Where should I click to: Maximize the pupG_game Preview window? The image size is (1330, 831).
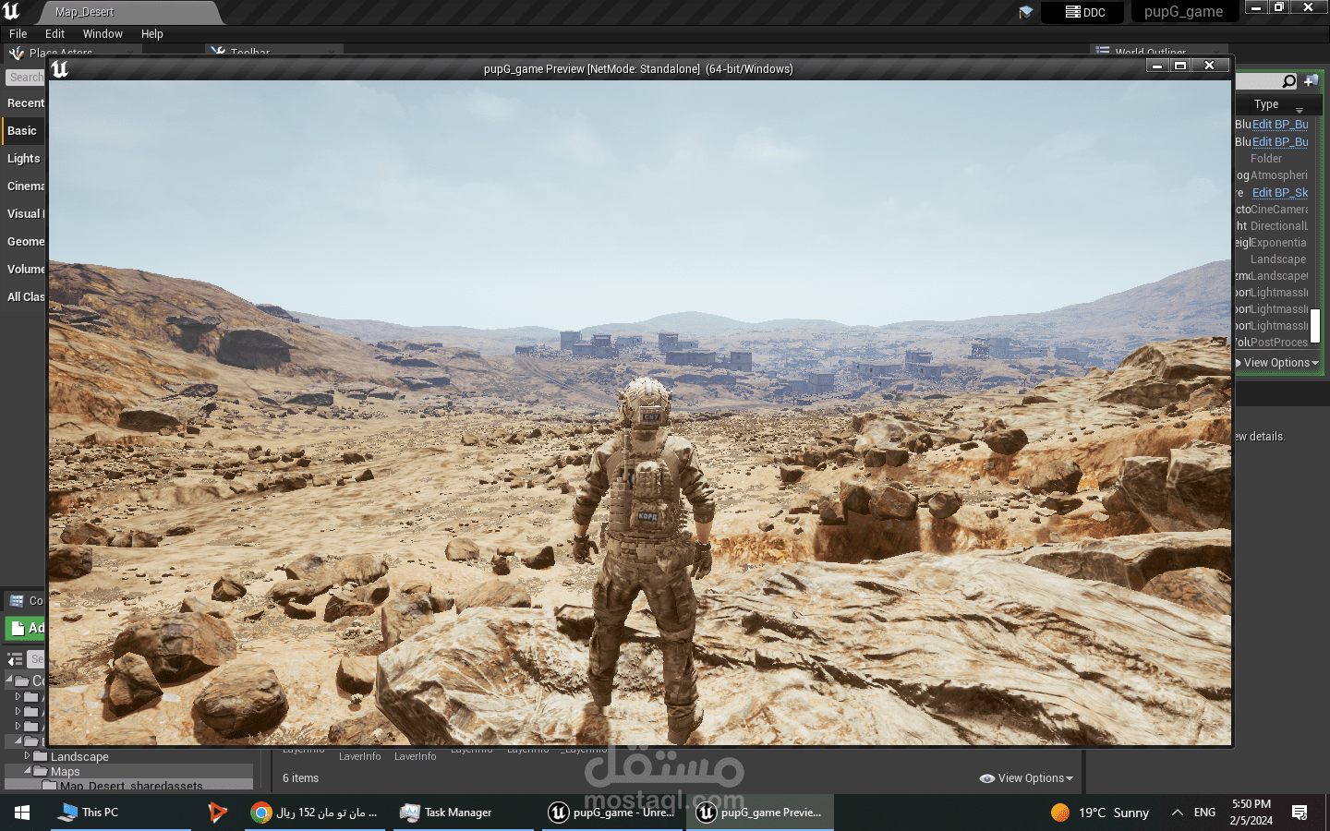[x=1179, y=66]
